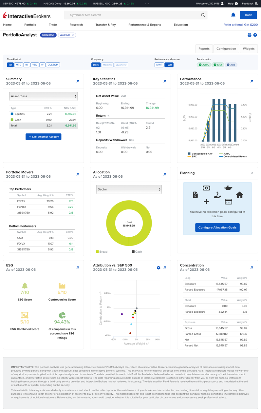Viewport: 261px width, 413px height.
Task: Open the Performance & Reports menu
Action: (x=144, y=25)
